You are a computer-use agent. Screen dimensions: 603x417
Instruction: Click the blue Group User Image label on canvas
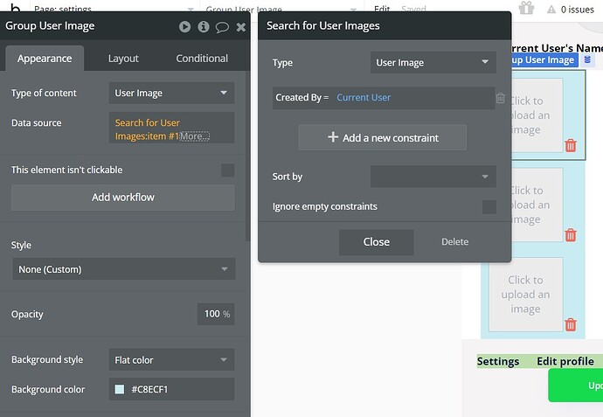[544, 59]
